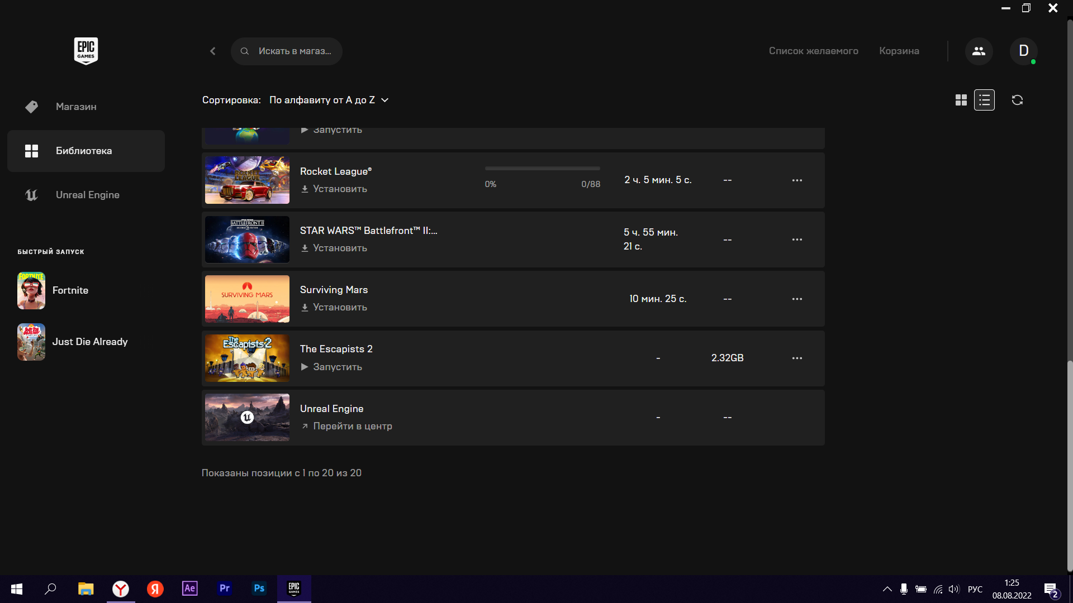Open Список желаемого wishlist
The height and width of the screenshot is (603, 1073).
(x=813, y=51)
